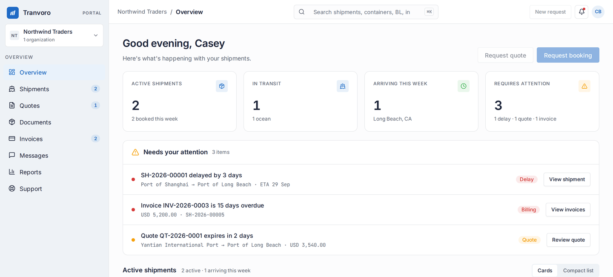Open Support in the sidebar
Screen dimensions: 613x277
point(54,188)
